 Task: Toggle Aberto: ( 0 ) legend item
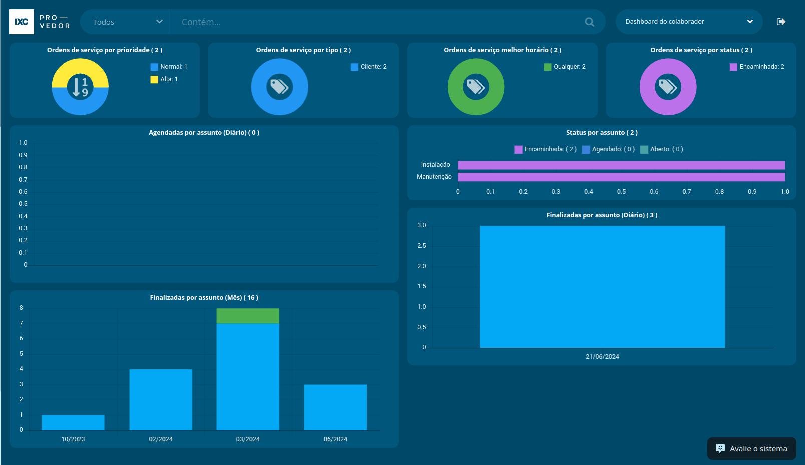(661, 149)
